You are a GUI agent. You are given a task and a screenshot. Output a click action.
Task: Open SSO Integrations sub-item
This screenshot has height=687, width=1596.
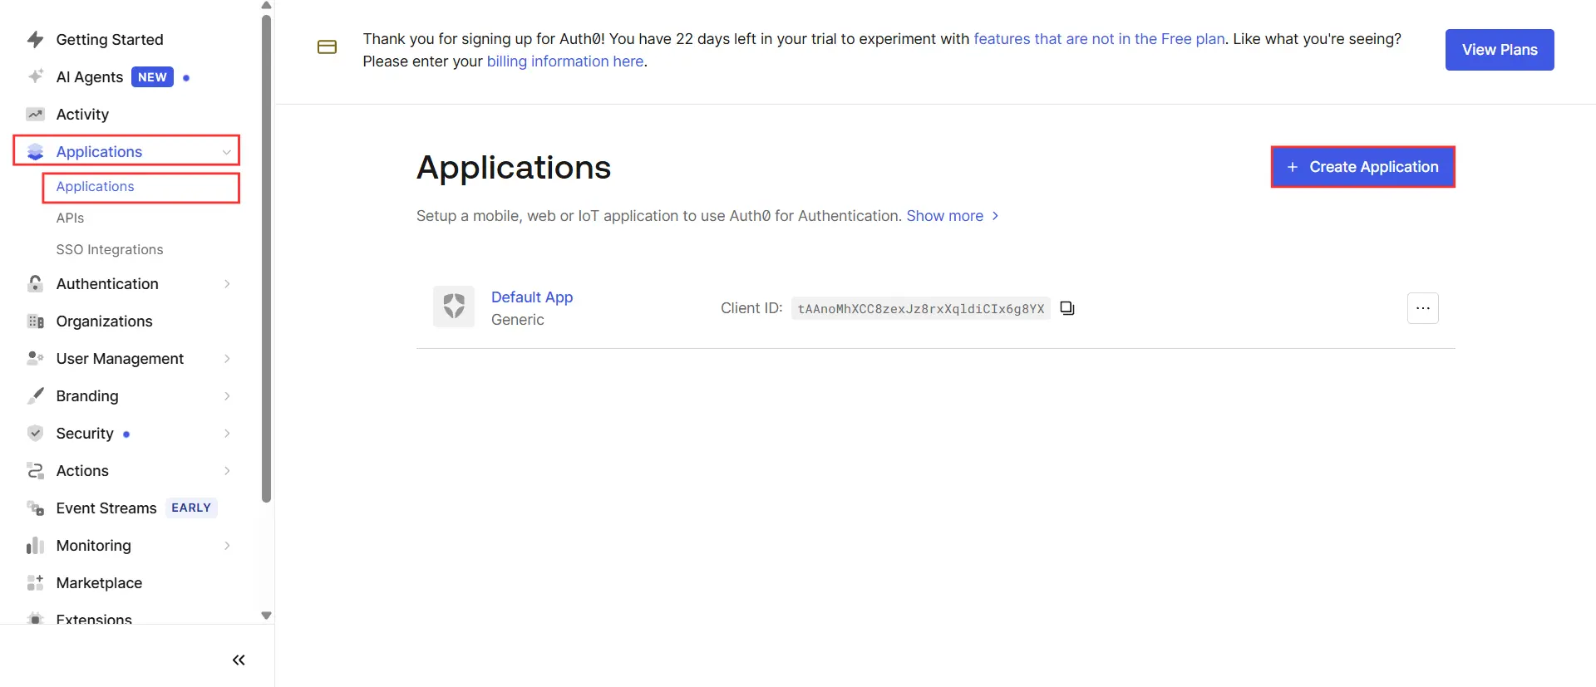pyautogui.click(x=110, y=249)
